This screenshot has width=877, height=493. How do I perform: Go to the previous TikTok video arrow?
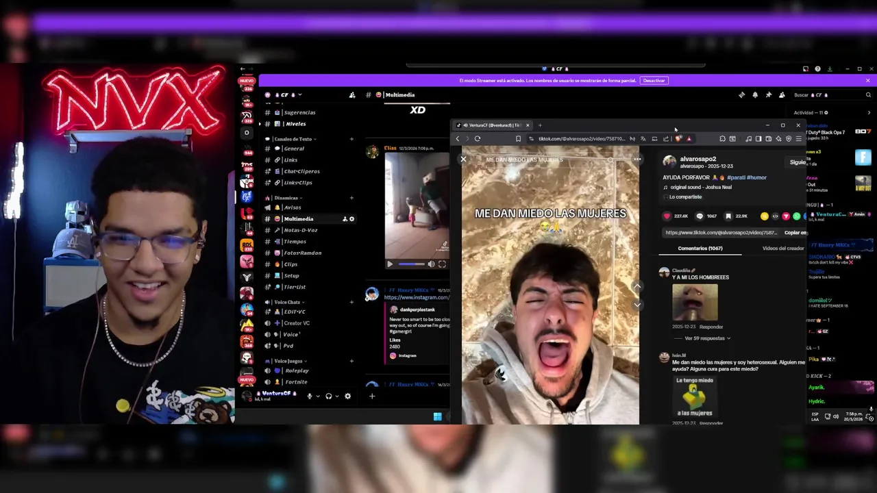point(637,287)
